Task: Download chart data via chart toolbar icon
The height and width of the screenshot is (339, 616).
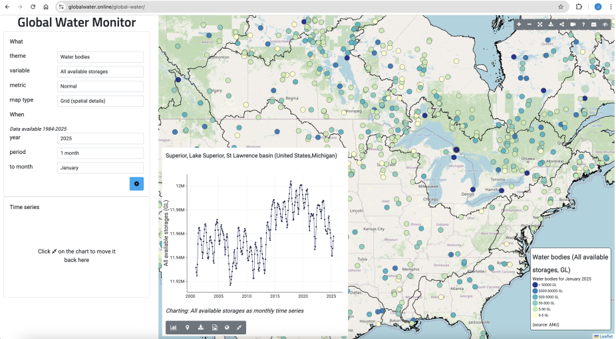Action: (x=201, y=327)
